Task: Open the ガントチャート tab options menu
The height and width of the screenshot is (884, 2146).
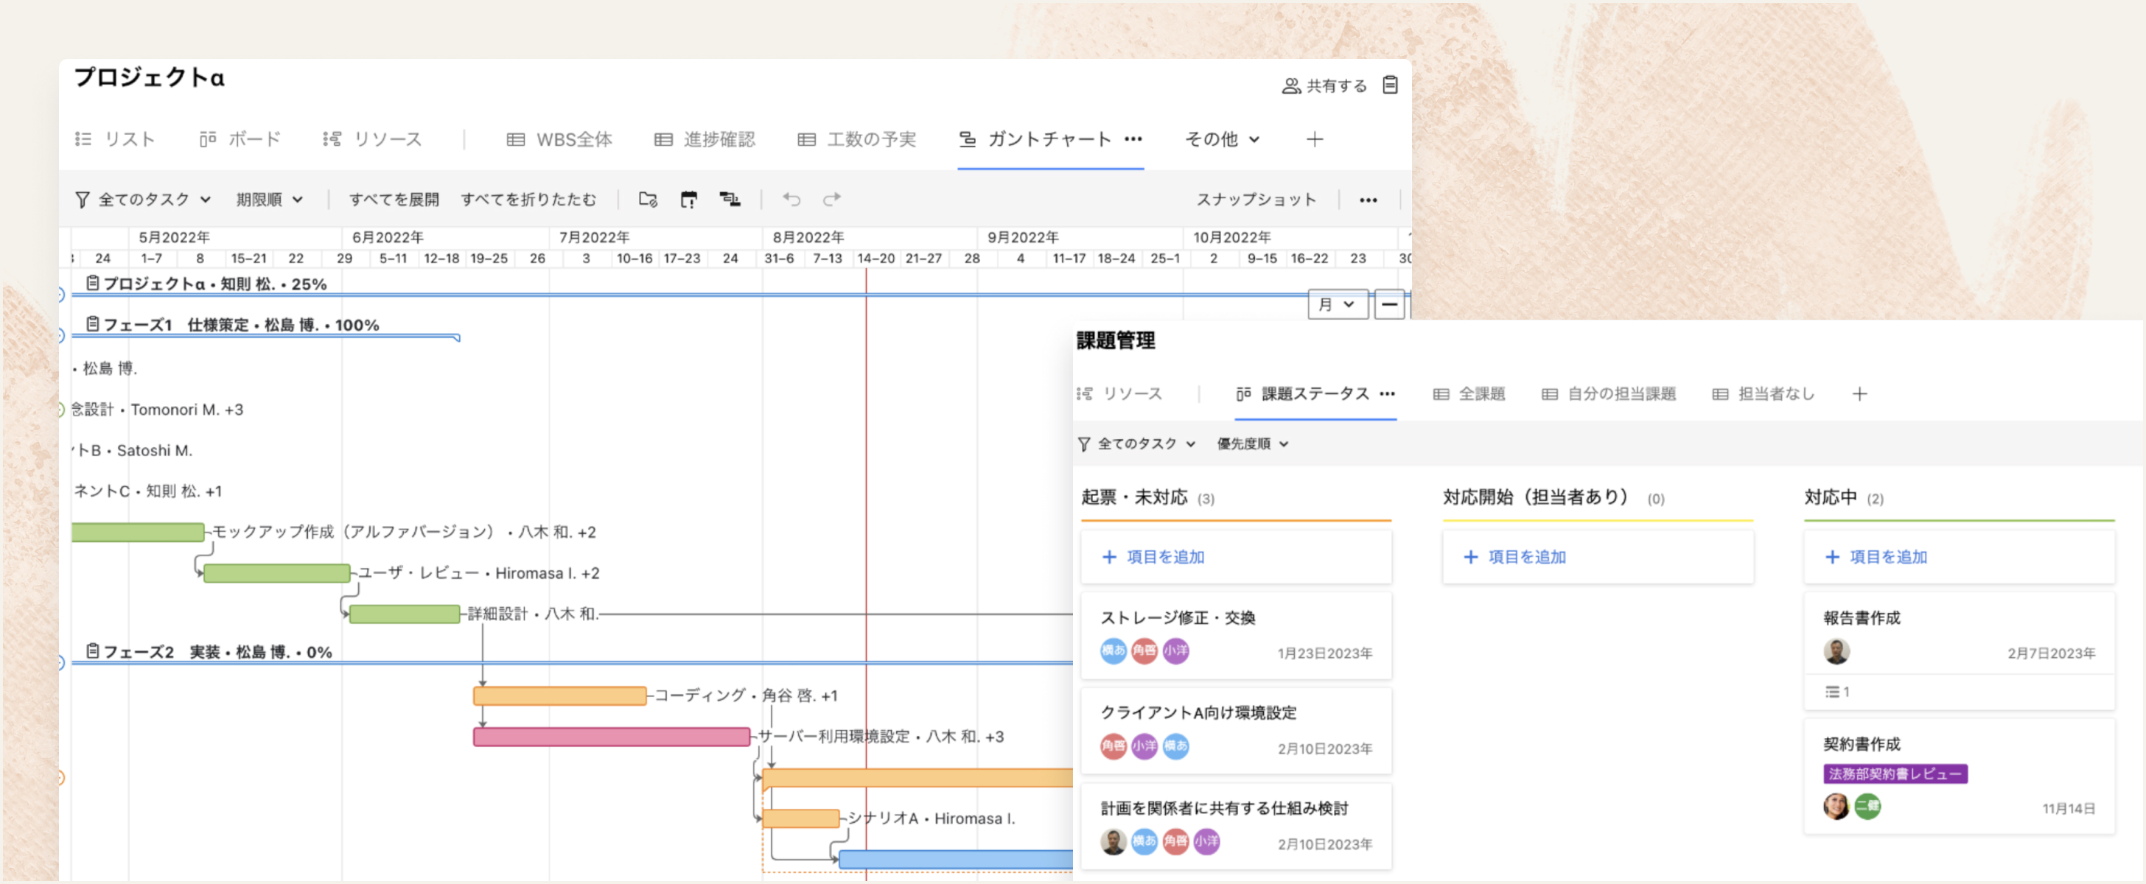Action: tap(1133, 139)
